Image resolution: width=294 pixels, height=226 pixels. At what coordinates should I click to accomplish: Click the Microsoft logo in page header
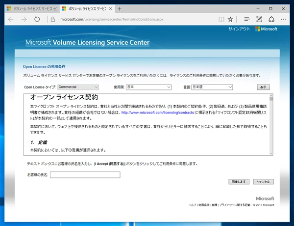pyautogui.click(x=266, y=29)
